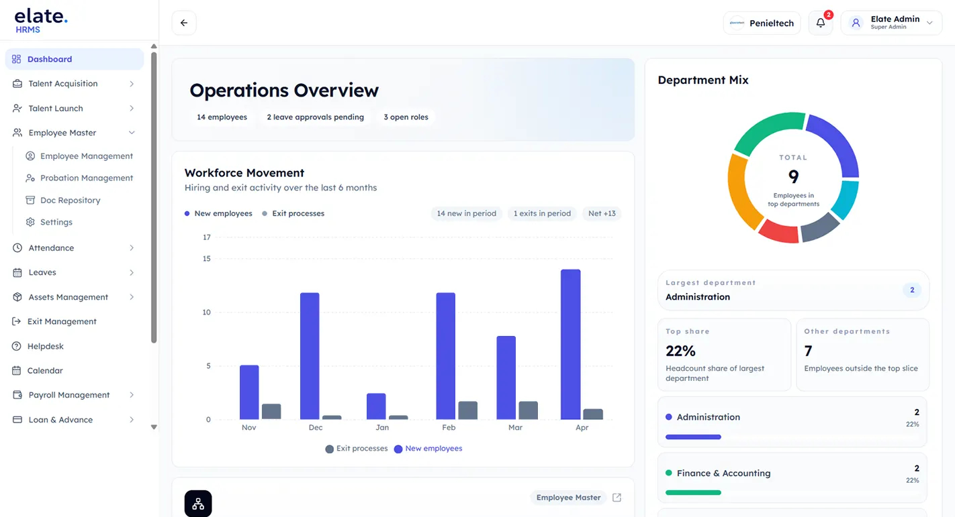Screen dimensions: 955x517
Task: Click the org chart icon tile
Action: tap(198, 504)
